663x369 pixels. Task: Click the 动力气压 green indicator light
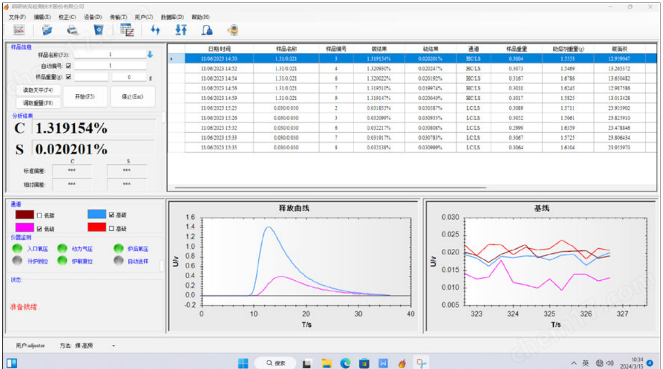pyautogui.click(x=62, y=249)
